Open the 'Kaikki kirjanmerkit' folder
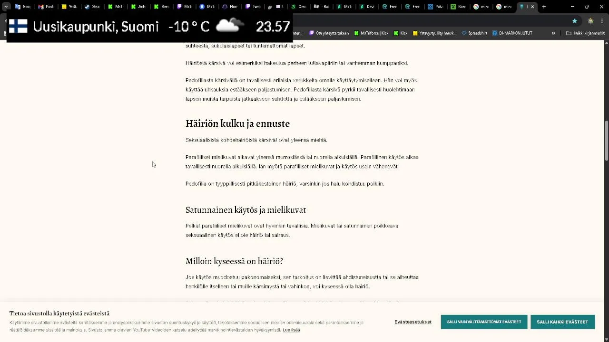Image resolution: width=609 pixels, height=342 pixels. tap(585, 33)
